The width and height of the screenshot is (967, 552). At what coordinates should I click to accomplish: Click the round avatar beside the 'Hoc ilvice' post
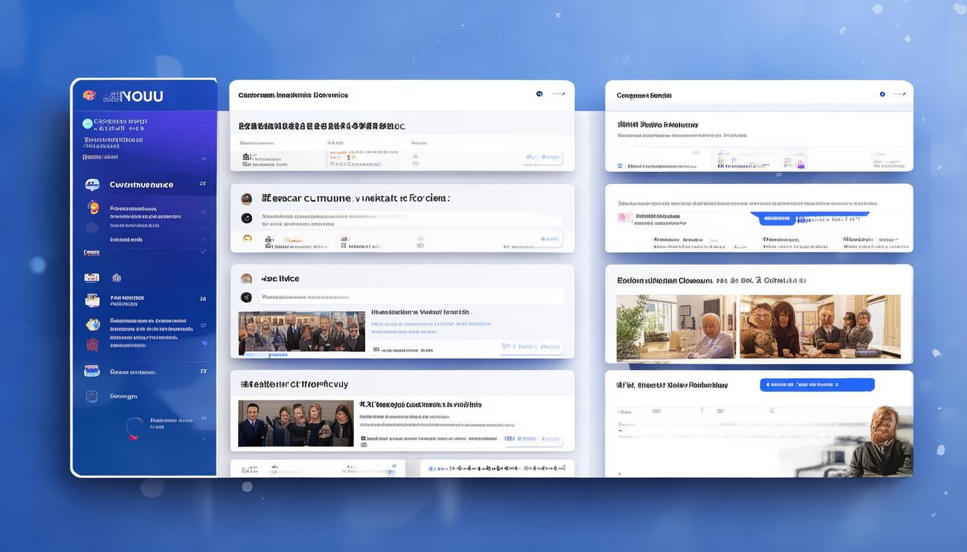coord(246,279)
